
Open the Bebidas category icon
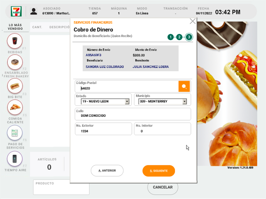pos(15,41)
